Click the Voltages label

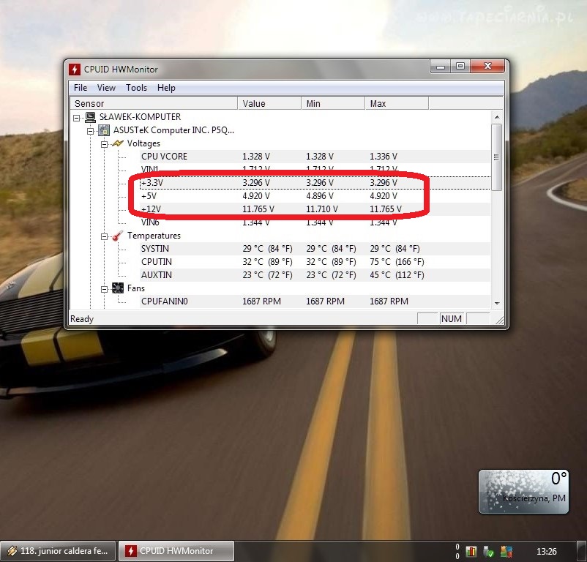[x=143, y=143]
